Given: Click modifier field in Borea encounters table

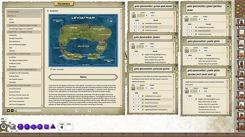Looking at the screenshot, I should [146, 46].
